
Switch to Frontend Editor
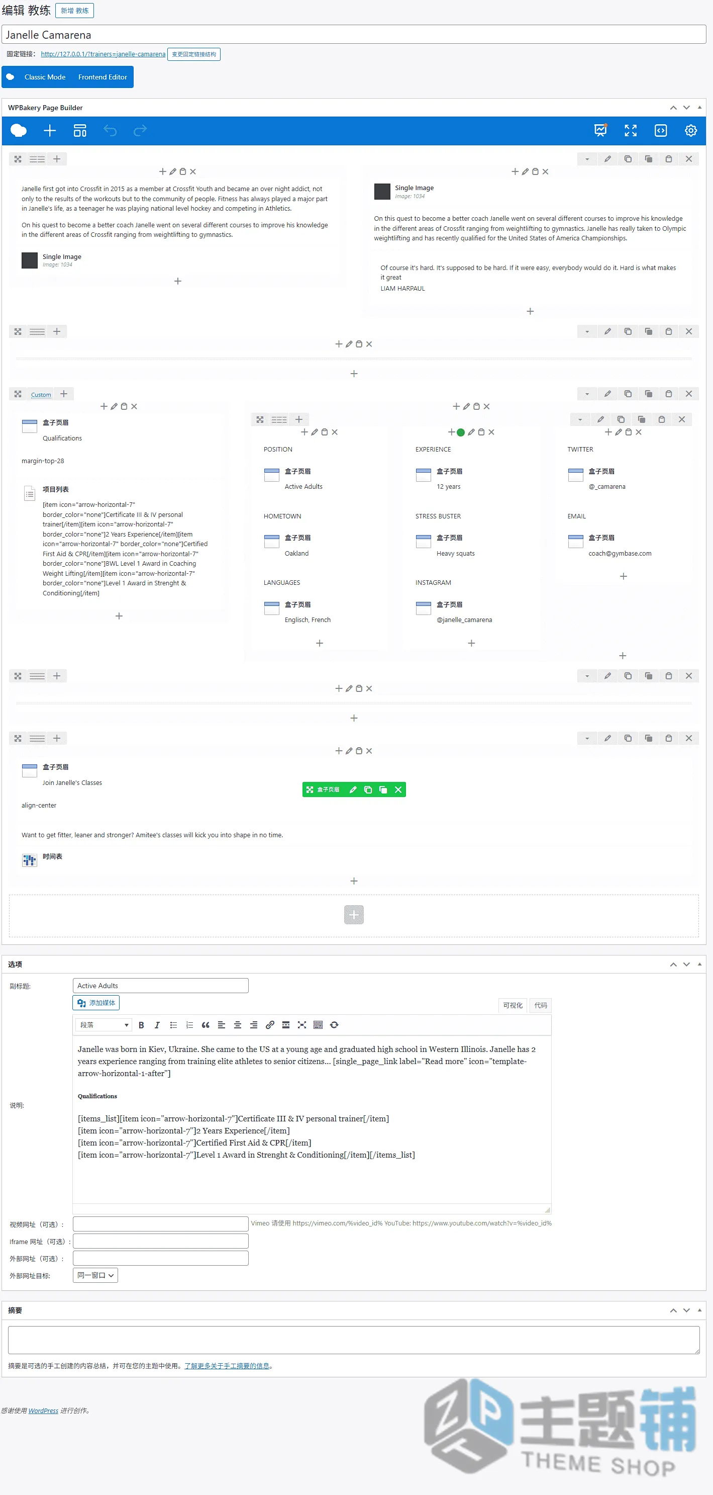[x=103, y=76]
